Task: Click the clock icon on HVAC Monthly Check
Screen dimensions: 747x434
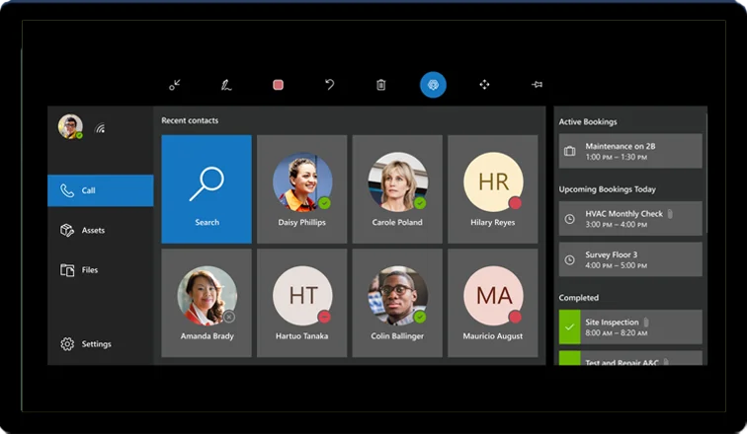Action: click(x=570, y=219)
